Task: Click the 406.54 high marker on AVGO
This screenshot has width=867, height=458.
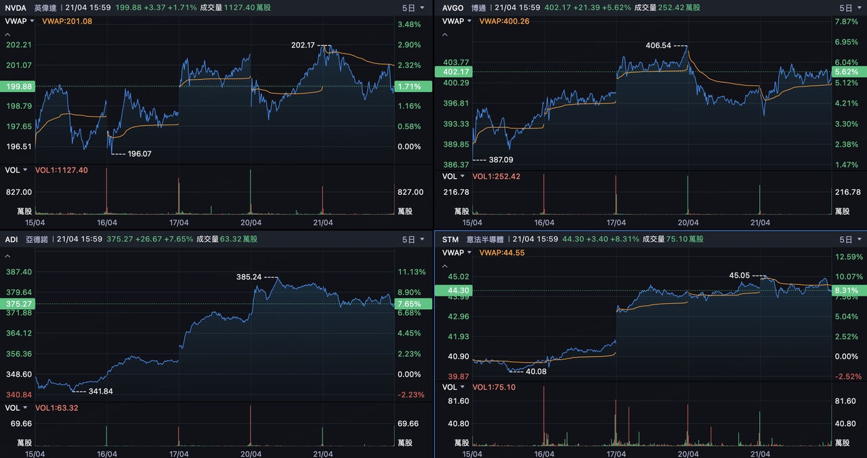Action: point(658,46)
